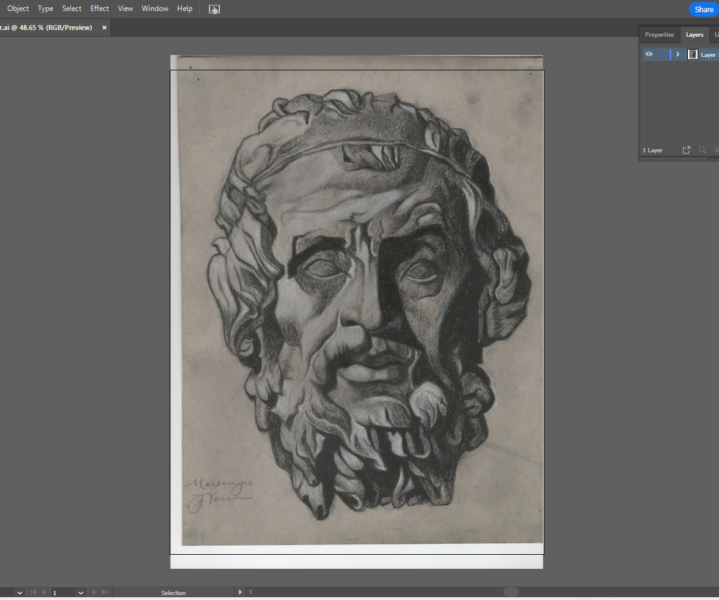Hide Layer 1 using its eye visibility toggle
Screen dimensions: 719x600
pyautogui.click(x=649, y=54)
